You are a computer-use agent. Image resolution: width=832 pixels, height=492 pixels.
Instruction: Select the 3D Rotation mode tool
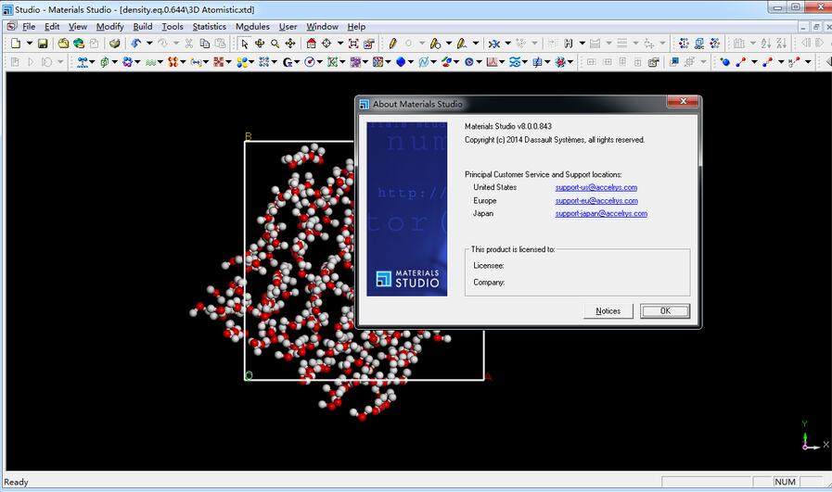coord(260,44)
